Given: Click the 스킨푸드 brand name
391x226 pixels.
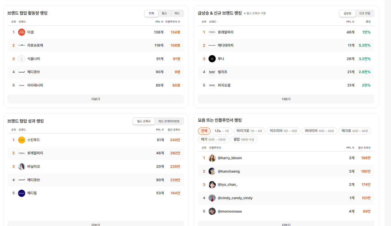Looking at the screenshot, I should click(x=34, y=140).
